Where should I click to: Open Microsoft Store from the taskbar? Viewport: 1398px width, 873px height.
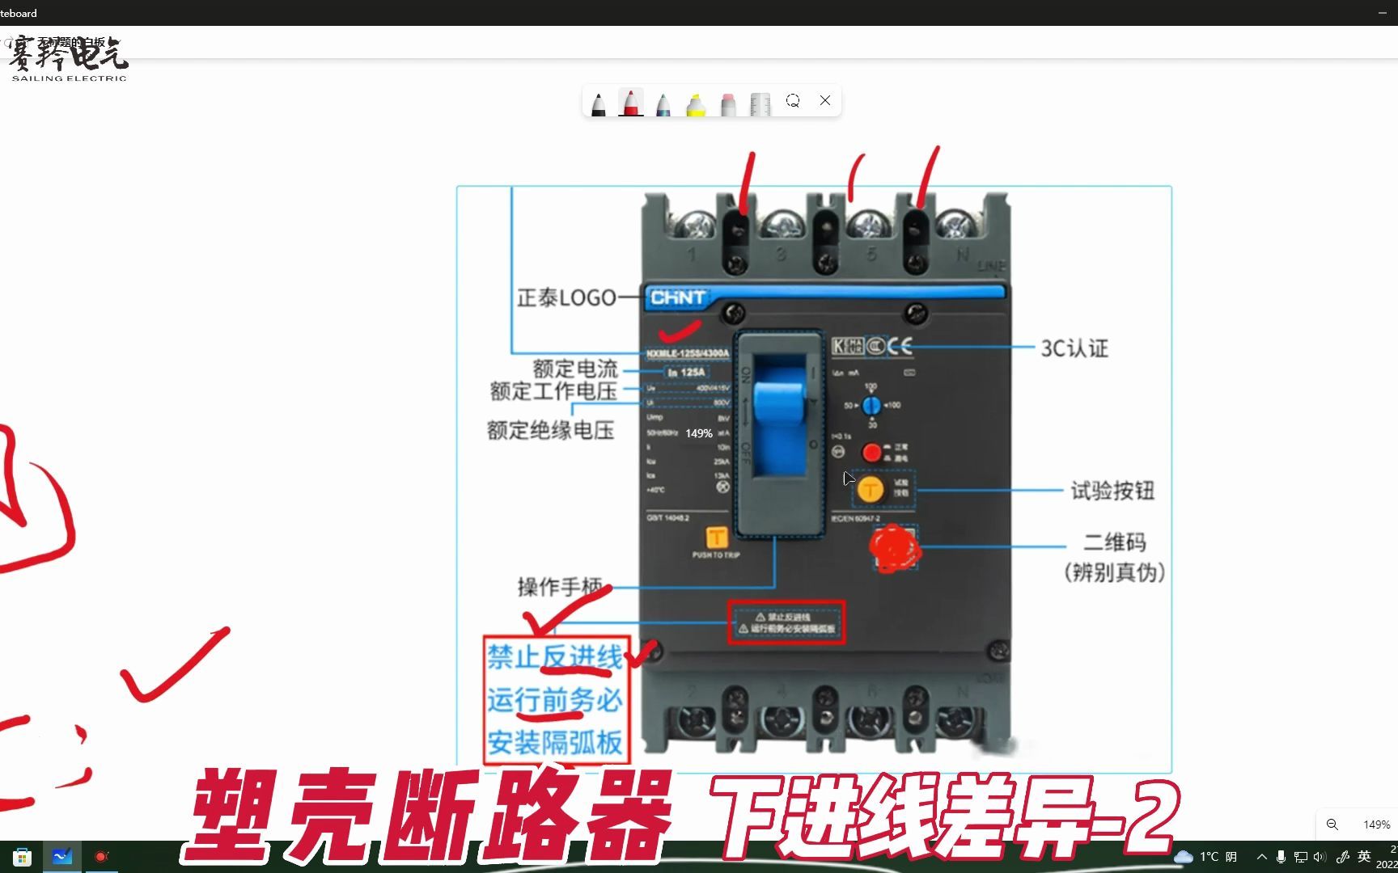(22, 857)
